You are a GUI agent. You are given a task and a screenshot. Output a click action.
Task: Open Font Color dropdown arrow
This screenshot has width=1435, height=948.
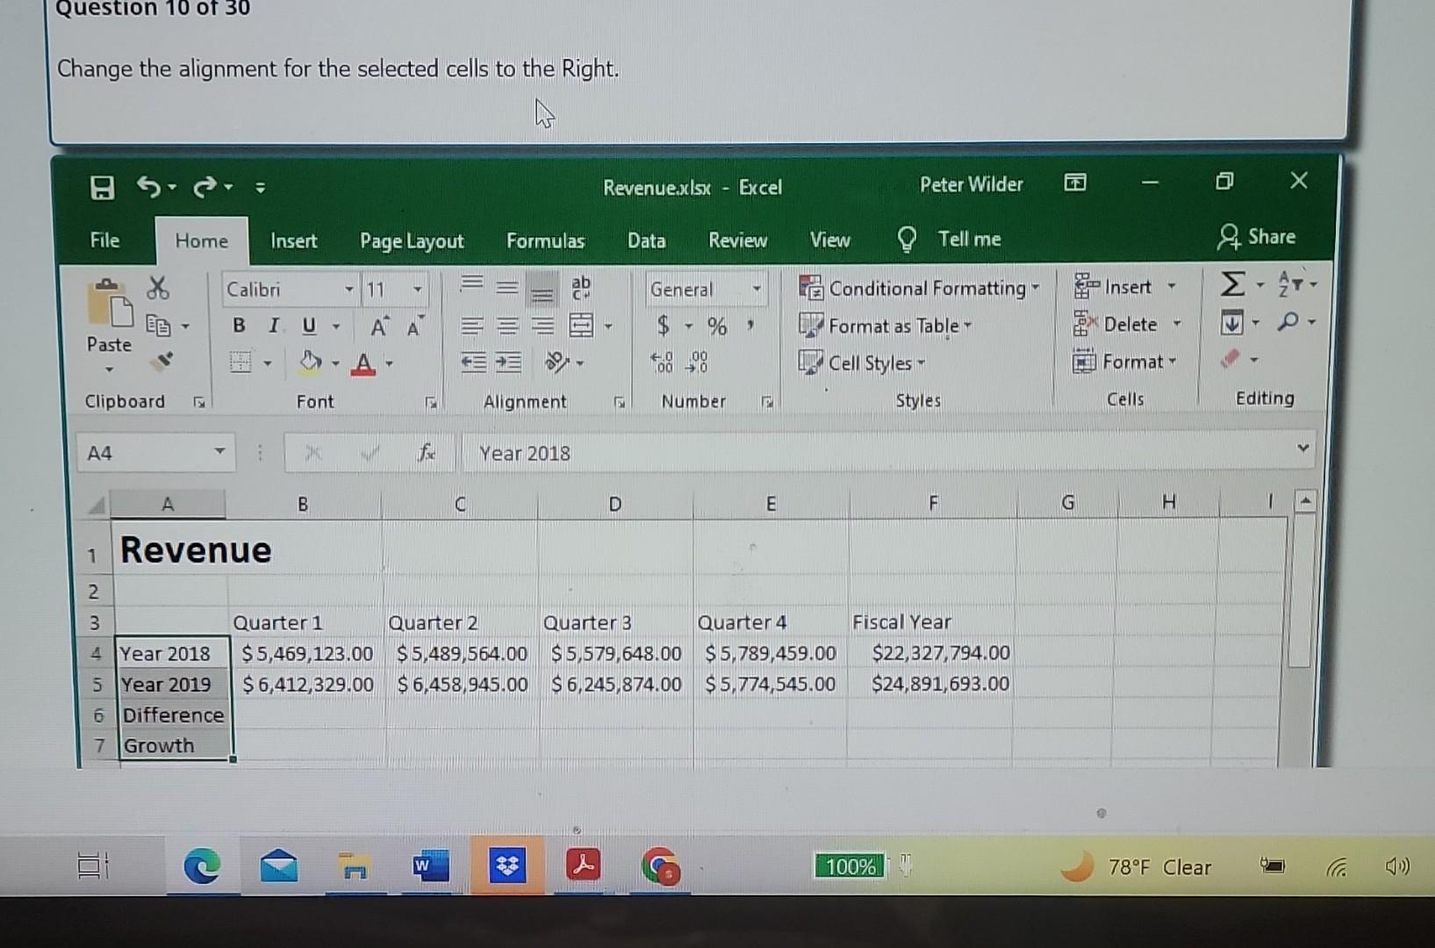tap(389, 363)
